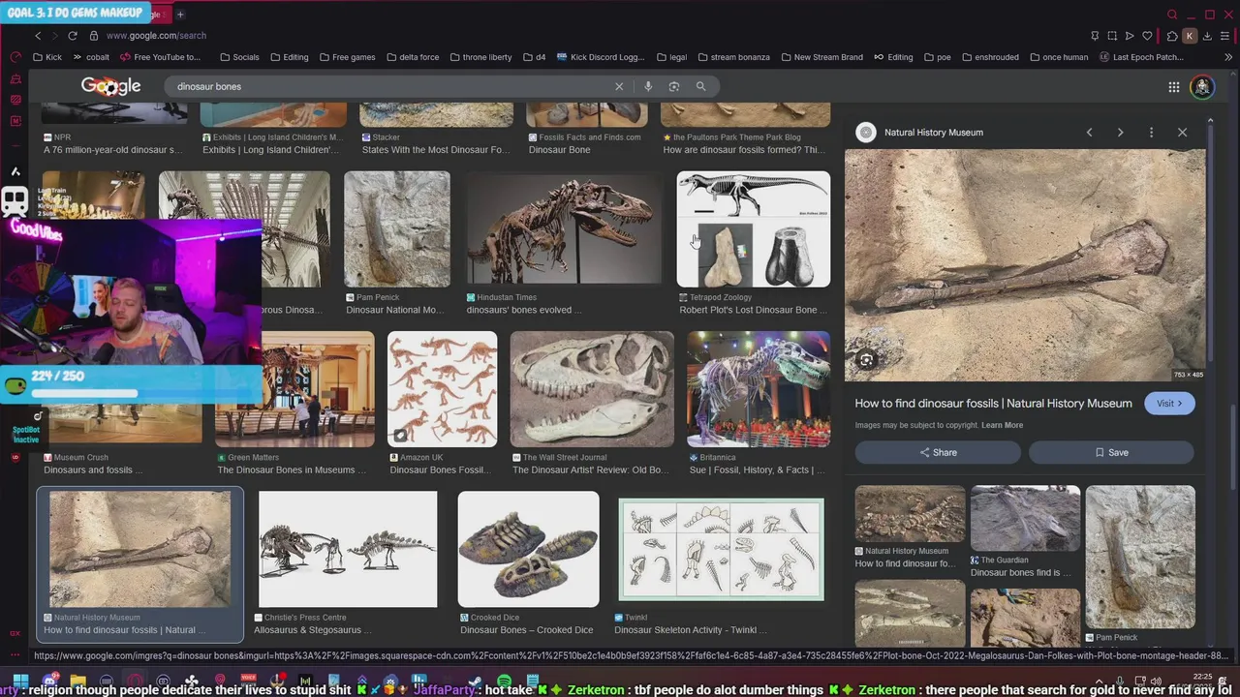This screenshot has height=697, width=1240.
Task: Open the Google account avatar
Action: pos(1202,87)
